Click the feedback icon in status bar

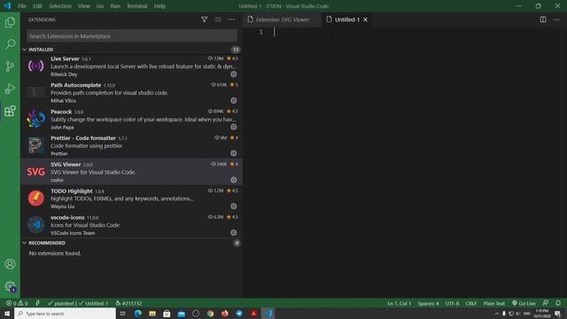[x=546, y=303]
